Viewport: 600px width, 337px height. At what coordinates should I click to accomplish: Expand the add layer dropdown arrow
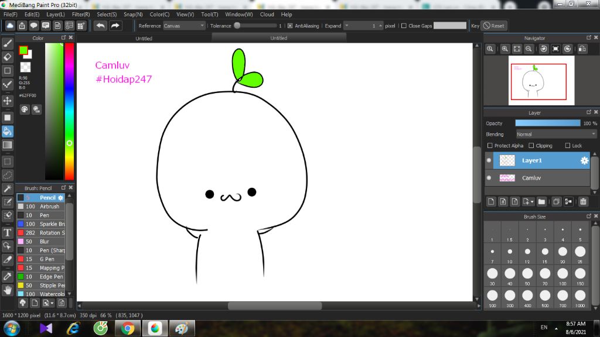[x=531, y=202]
